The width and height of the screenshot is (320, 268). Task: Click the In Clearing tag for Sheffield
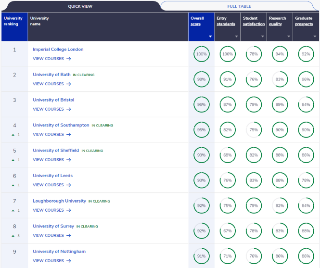(92, 151)
